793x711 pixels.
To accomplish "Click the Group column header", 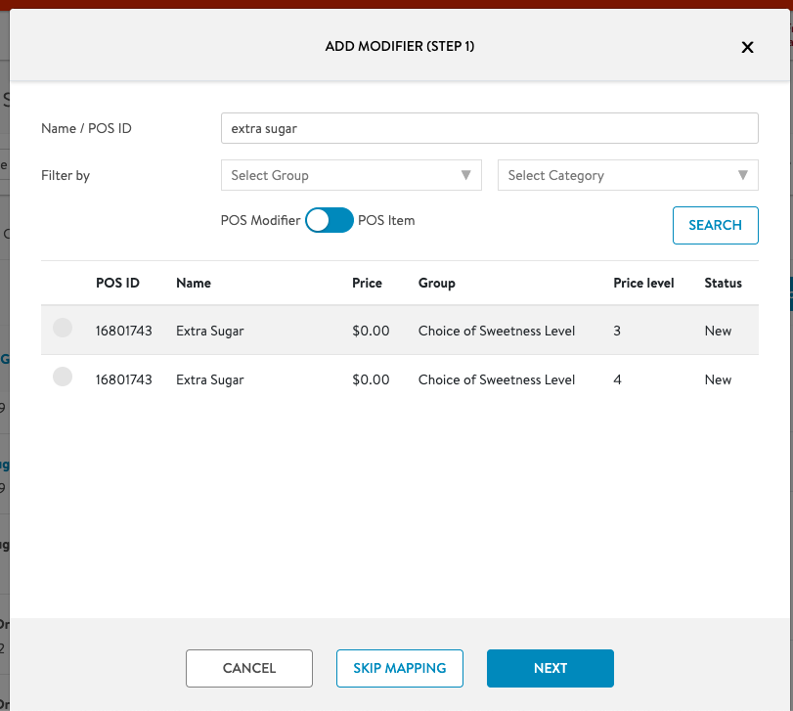I will click(x=436, y=284).
